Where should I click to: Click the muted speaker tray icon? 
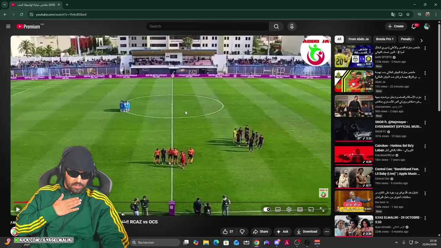pos(416,242)
